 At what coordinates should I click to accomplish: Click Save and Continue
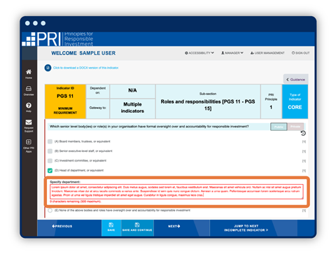[x=137, y=228]
